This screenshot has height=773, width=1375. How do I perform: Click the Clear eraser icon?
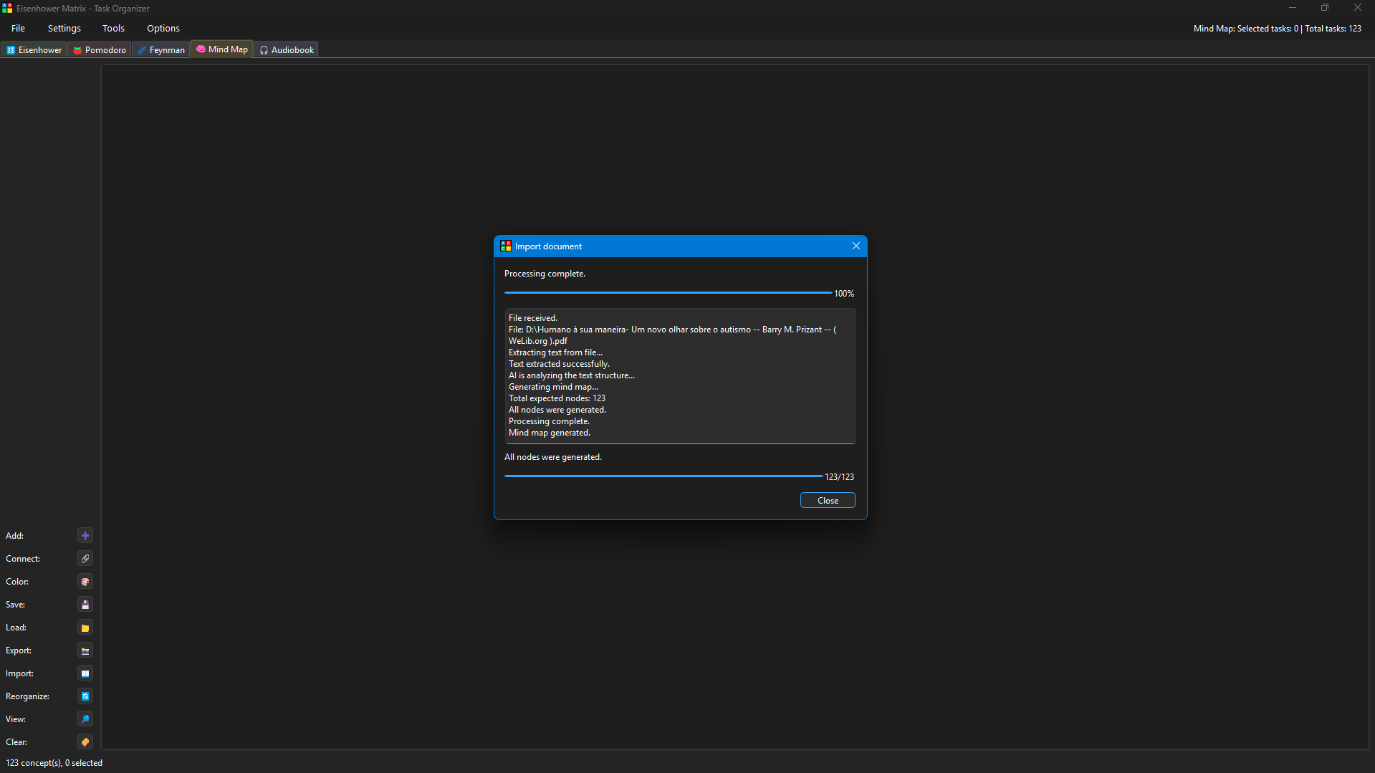coord(85,742)
